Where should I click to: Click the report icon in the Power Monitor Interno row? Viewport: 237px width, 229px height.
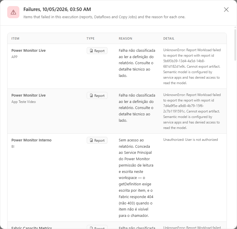click(x=91, y=140)
